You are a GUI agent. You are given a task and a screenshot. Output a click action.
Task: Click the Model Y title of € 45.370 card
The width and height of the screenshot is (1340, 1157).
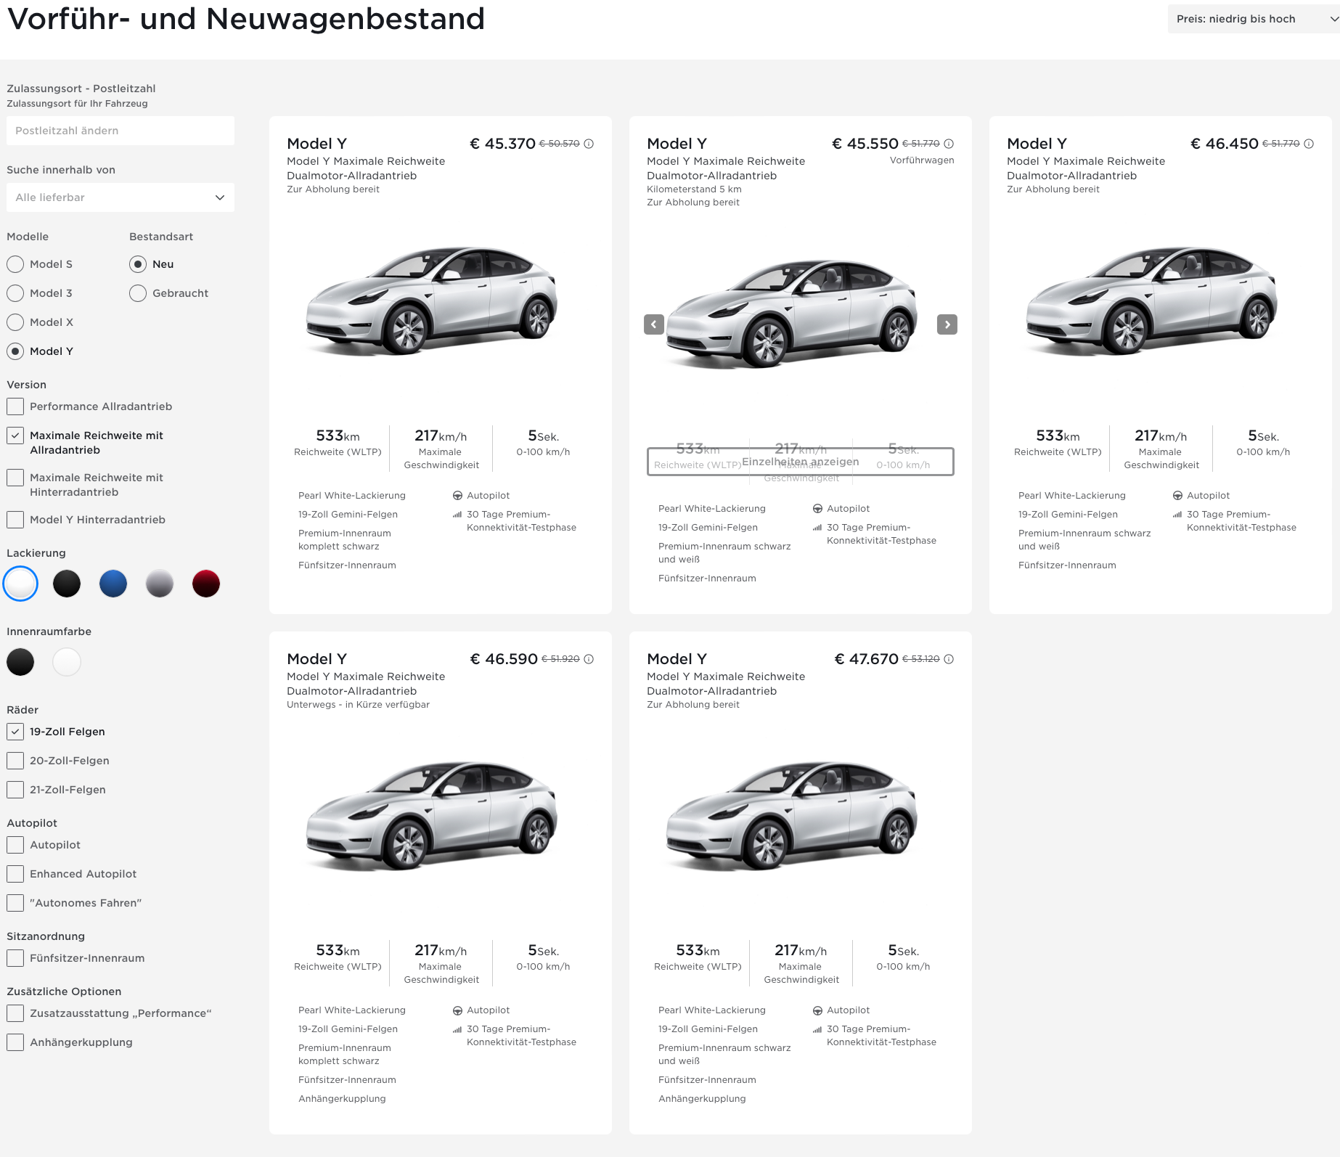[x=316, y=144]
